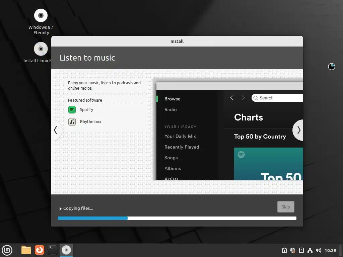Expand the Copying files details triangle
The width and height of the screenshot is (343, 257).
[x=60, y=209]
